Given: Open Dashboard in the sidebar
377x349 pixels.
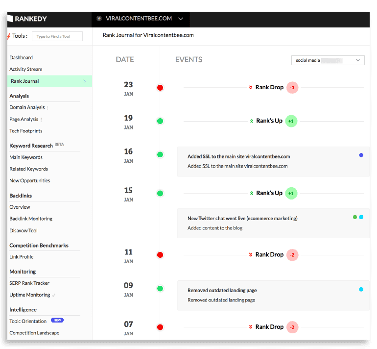Looking at the screenshot, I should (21, 58).
